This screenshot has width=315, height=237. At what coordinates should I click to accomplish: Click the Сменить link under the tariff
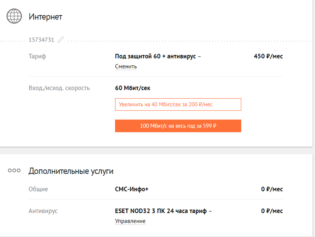126,67
